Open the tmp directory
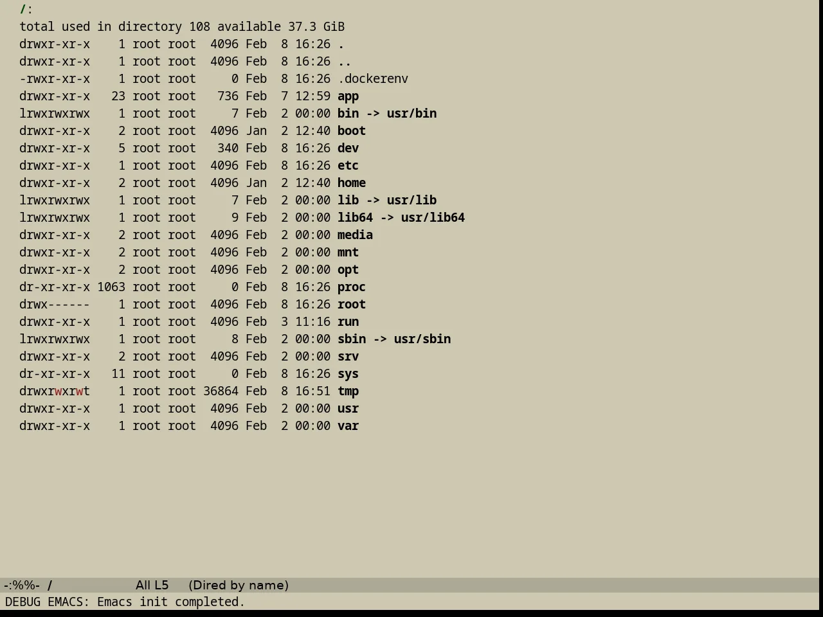Screen dimensions: 823x617 tap(348, 391)
